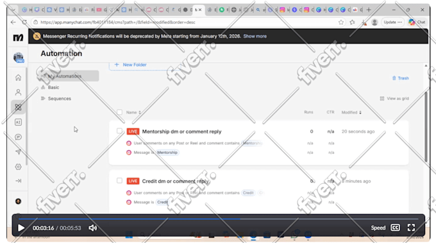Screen dimensions: 436x243
Task: Seek on the video progress bar
Action: pos(218,219)
